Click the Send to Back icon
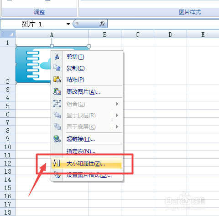This screenshot has width=219, height=216. [57, 126]
